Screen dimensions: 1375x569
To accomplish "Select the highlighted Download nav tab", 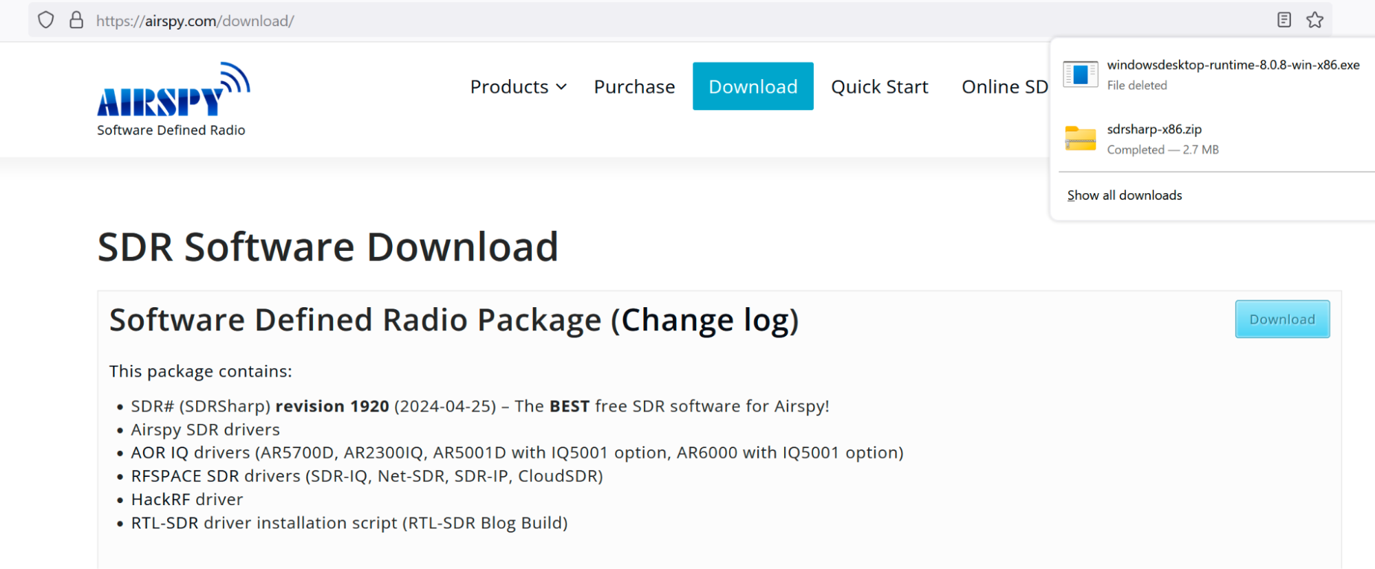I will tap(753, 87).
